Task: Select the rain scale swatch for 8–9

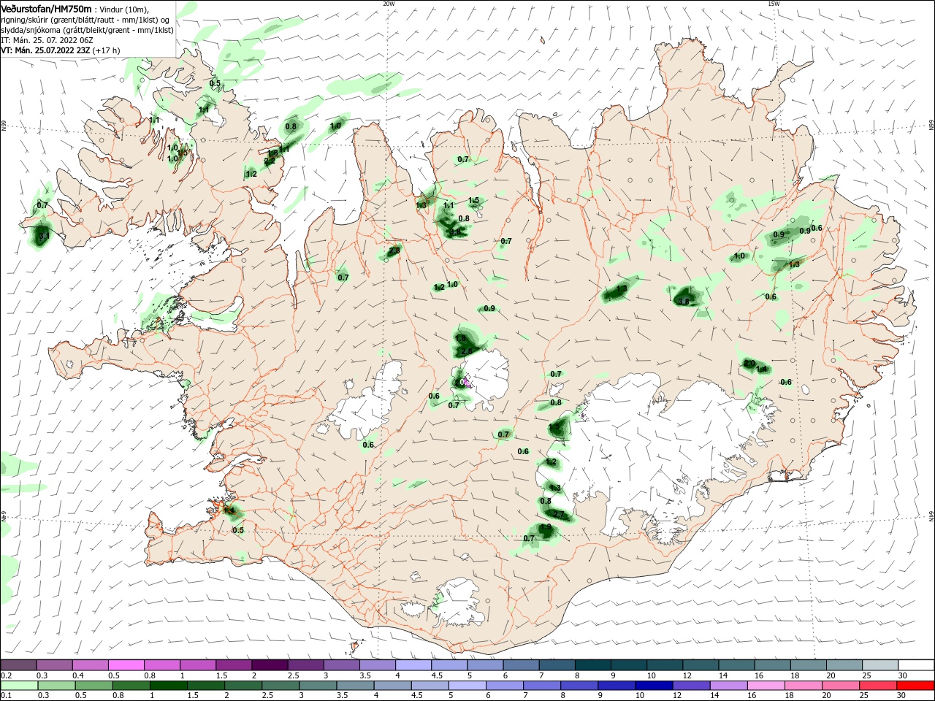Action: (579, 686)
